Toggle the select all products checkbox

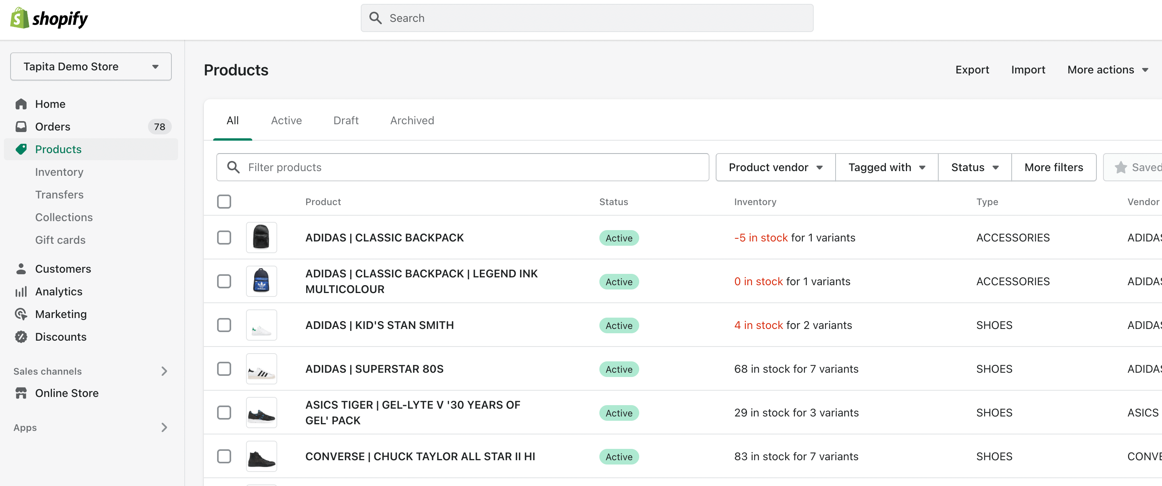click(x=224, y=201)
